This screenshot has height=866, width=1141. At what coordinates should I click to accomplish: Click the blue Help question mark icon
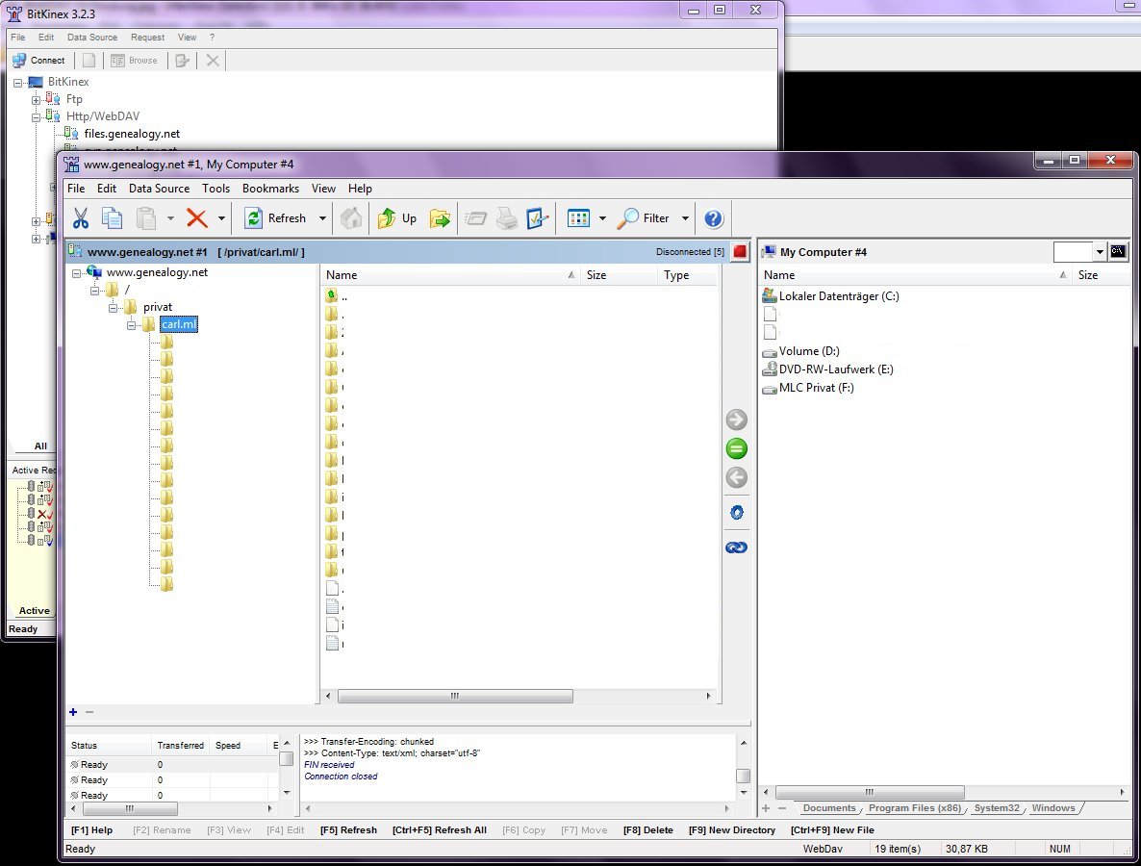pyautogui.click(x=714, y=218)
